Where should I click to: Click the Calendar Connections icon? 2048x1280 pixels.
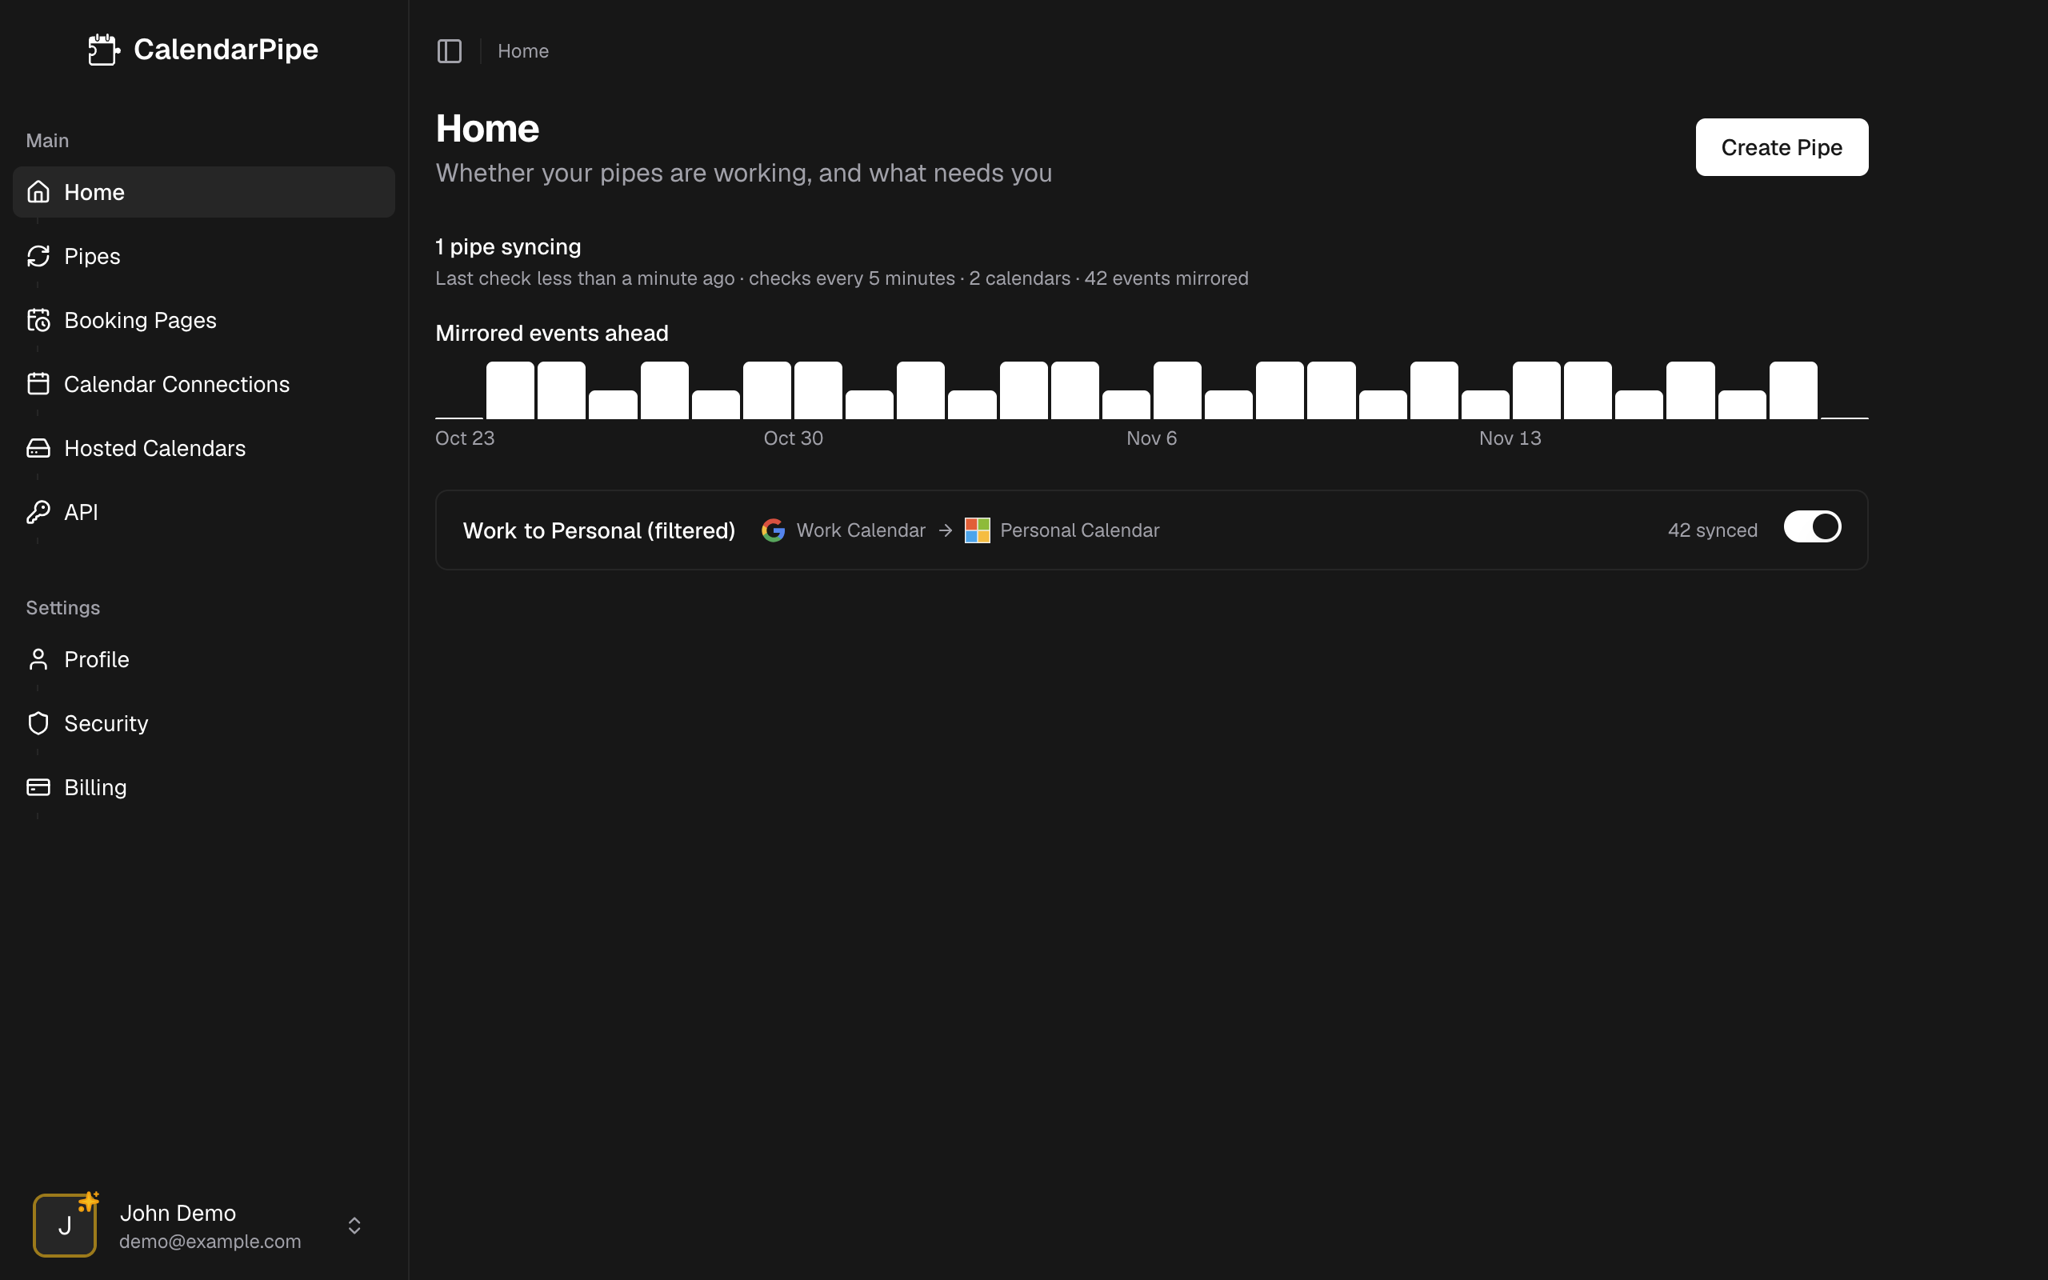(38, 383)
